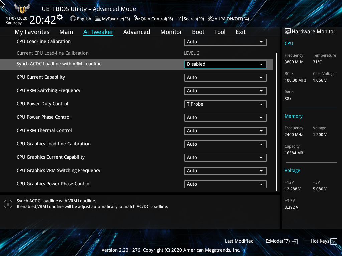Click the 20:42 clock display
342x256 pixels.
43,20
